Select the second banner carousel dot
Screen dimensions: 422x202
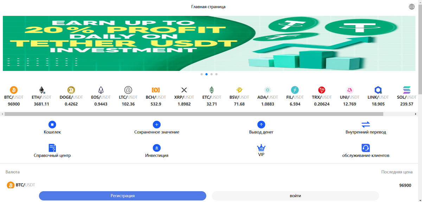point(206,74)
